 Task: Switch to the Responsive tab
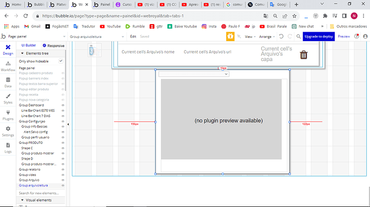(53, 45)
